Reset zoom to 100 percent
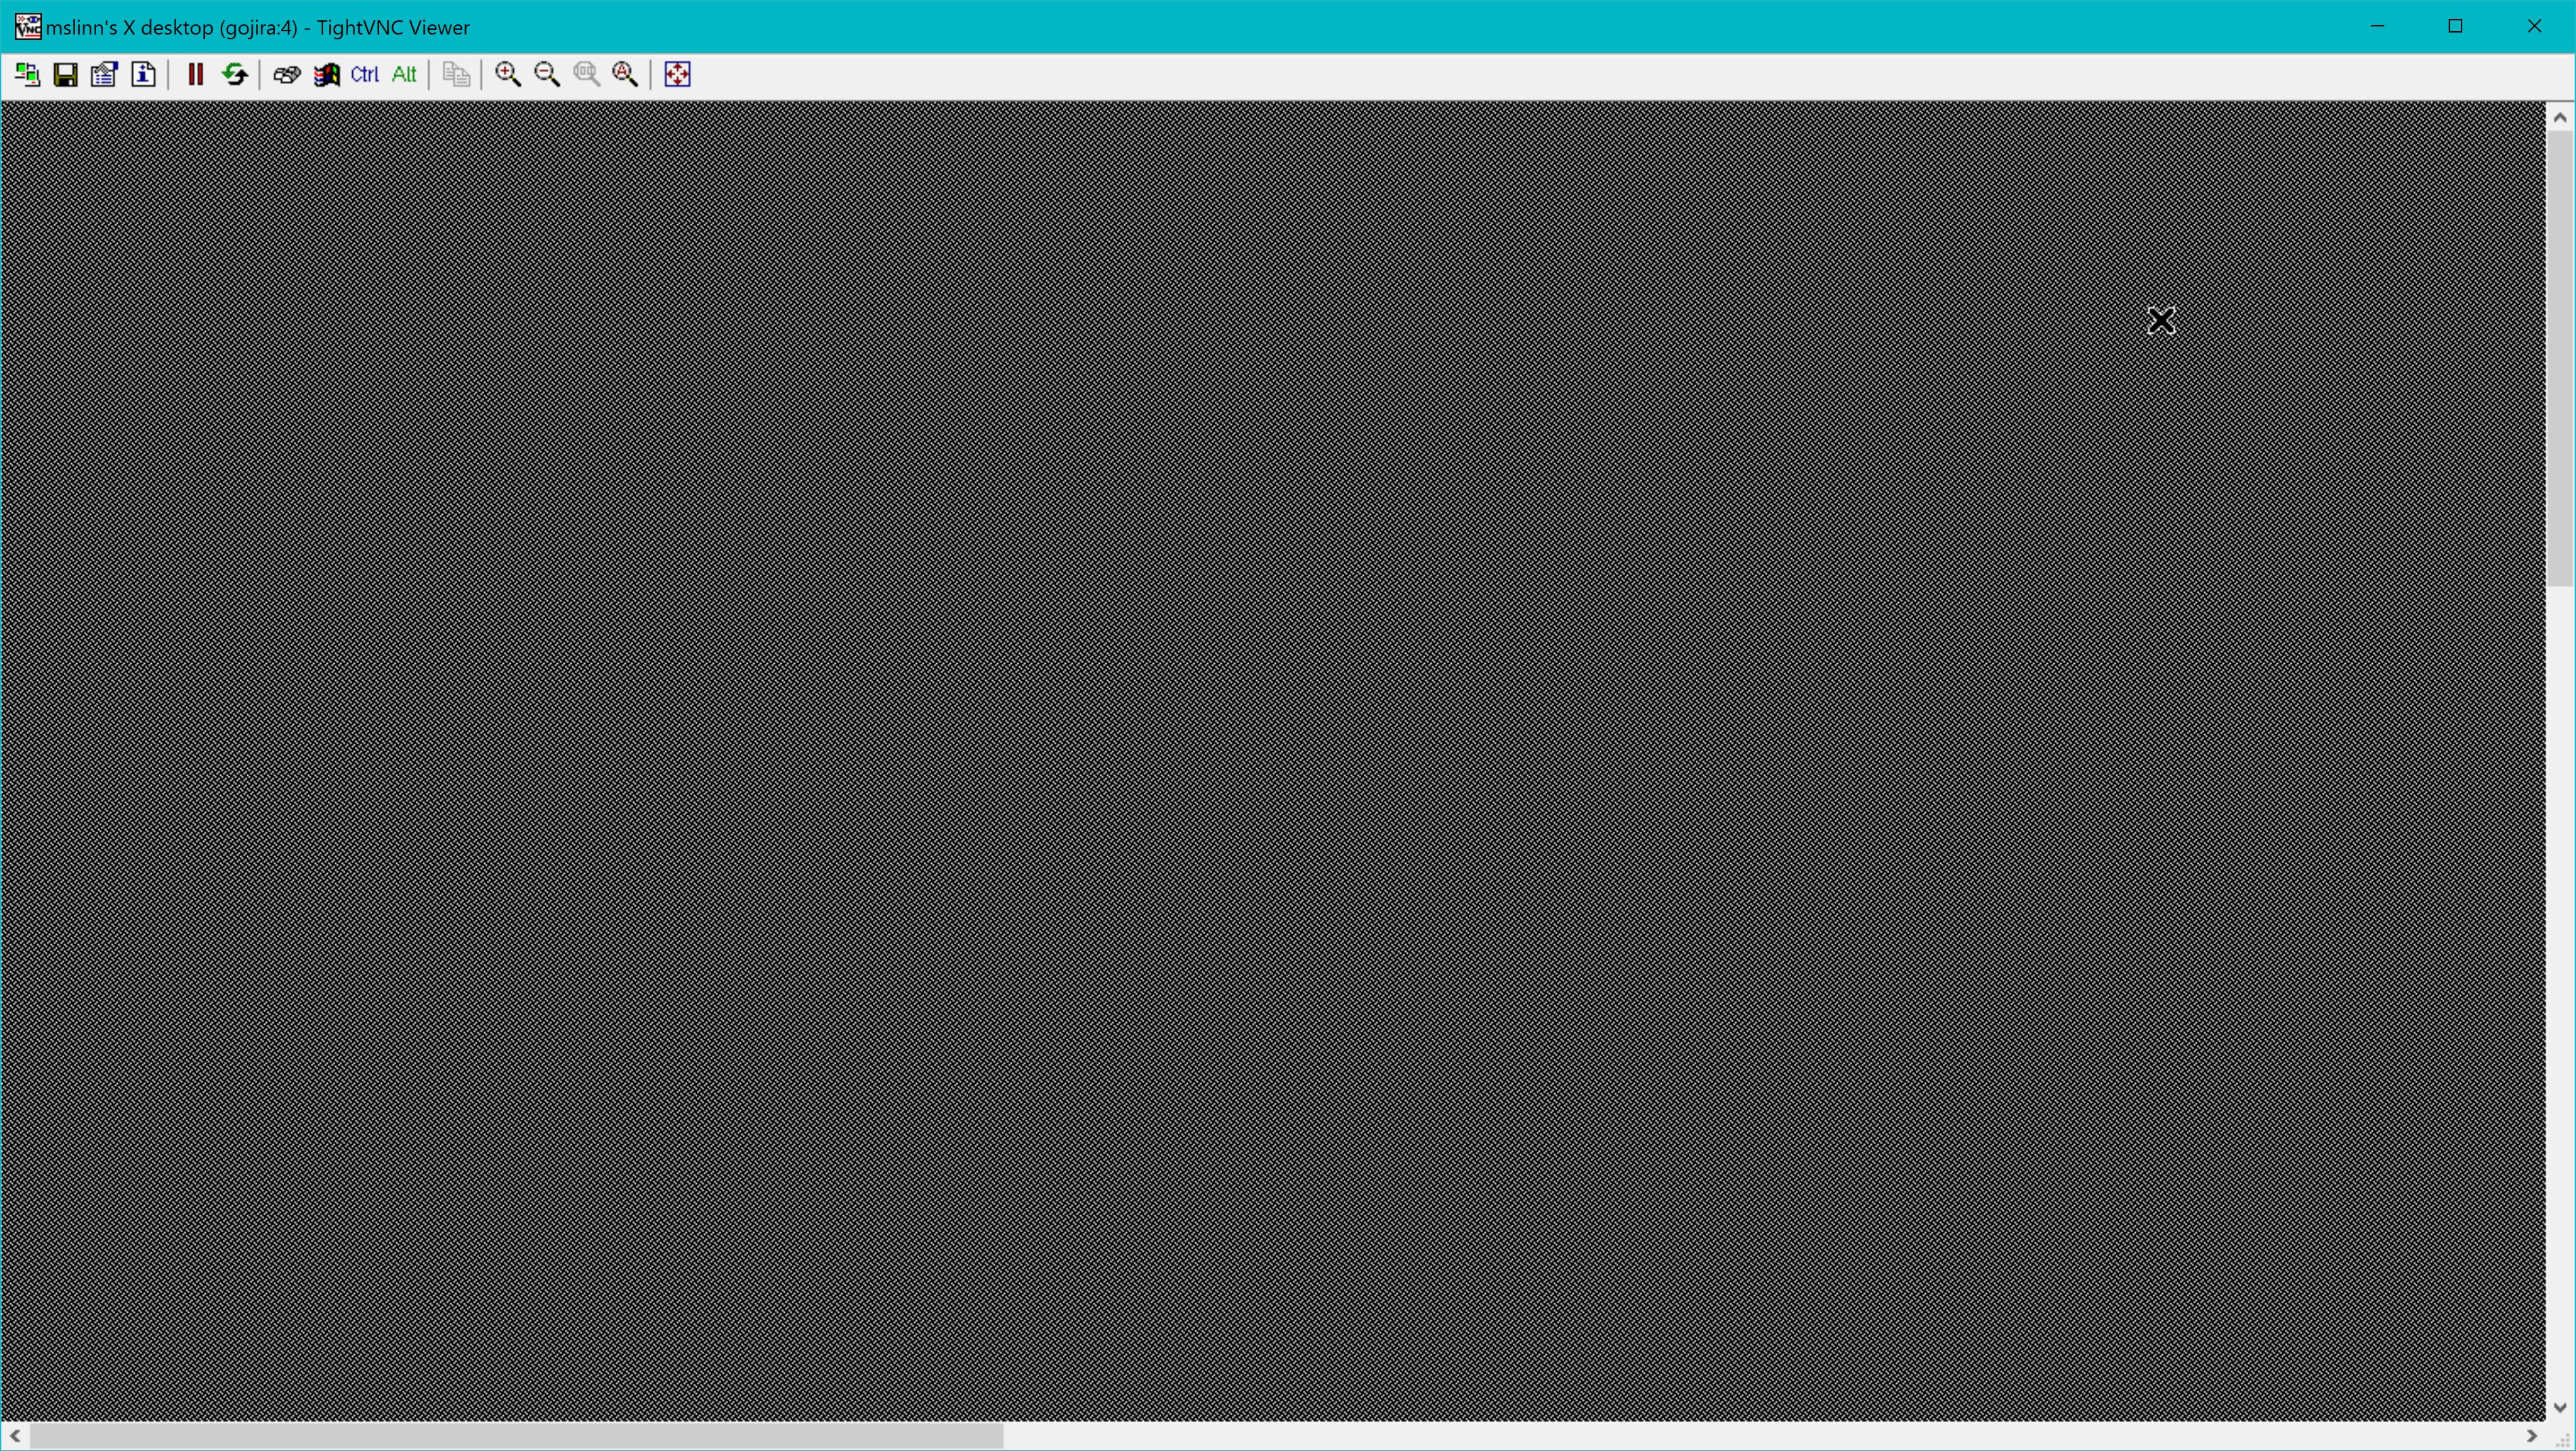 tap(587, 74)
